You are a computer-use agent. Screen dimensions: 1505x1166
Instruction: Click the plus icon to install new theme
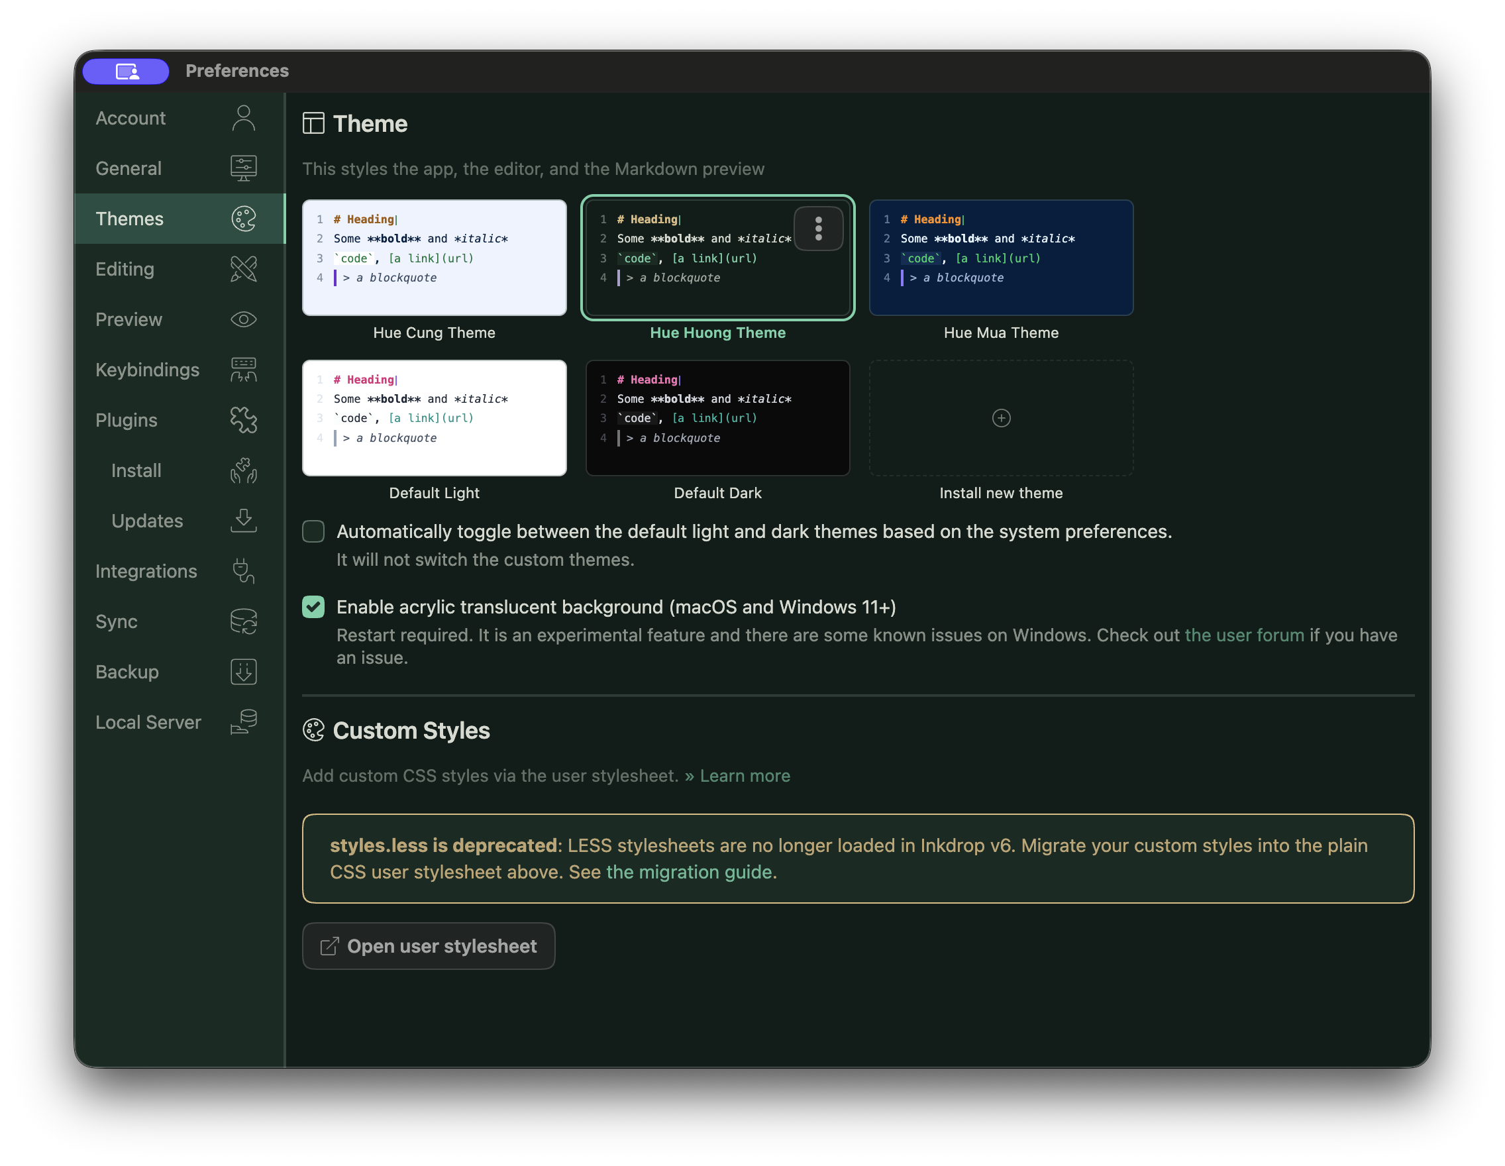click(1001, 417)
